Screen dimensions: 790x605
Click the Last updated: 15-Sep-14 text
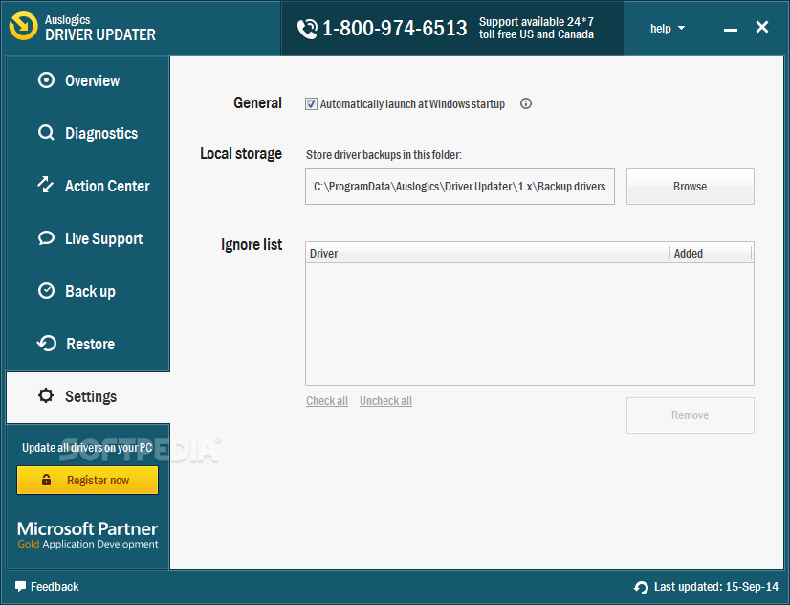pyautogui.click(x=716, y=587)
